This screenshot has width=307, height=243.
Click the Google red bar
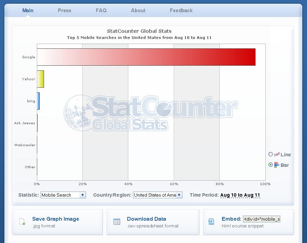[x=146, y=57]
